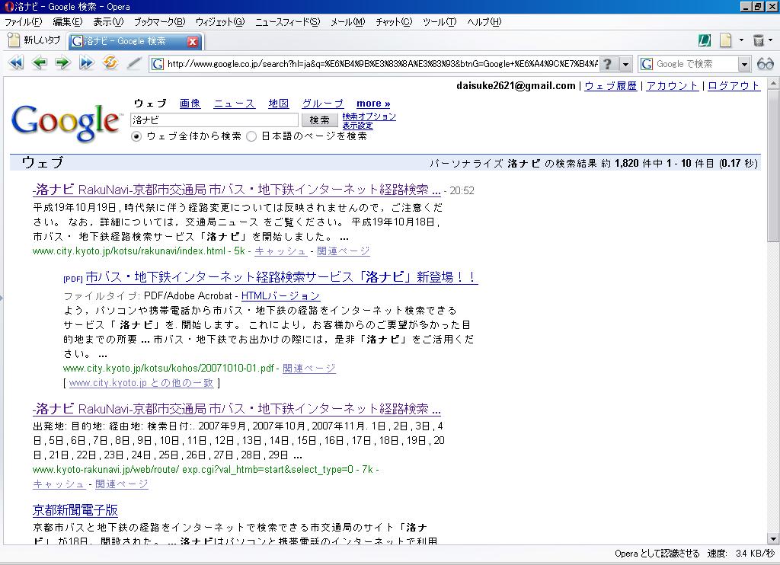The width and height of the screenshot is (780, 565).
Task: Open the チャット menu
Action: coord(394,22)
